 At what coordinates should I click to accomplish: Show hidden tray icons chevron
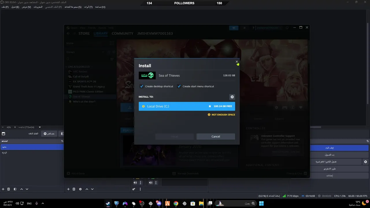tap(43, 203)
